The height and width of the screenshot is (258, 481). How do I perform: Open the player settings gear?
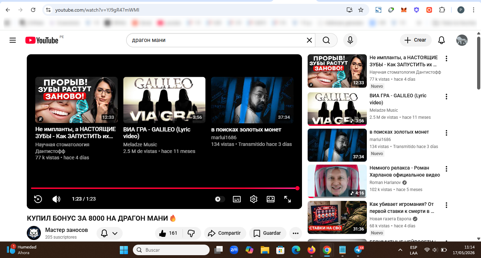[x=254, y=199]
